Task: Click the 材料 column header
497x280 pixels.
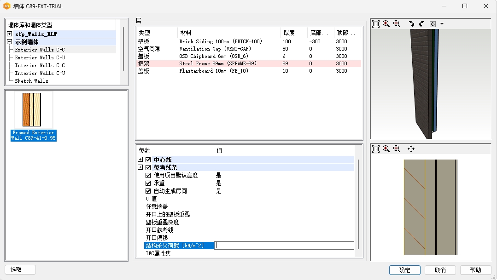Action: pos(229,33)
